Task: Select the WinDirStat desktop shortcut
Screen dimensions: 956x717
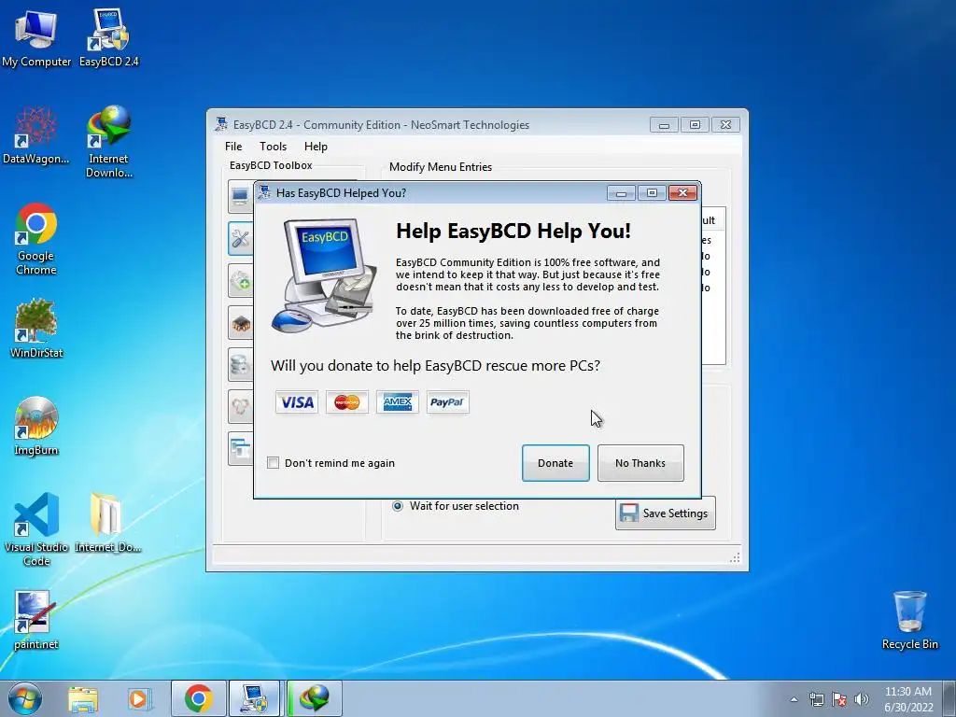Action: click(x=36, y=328)
